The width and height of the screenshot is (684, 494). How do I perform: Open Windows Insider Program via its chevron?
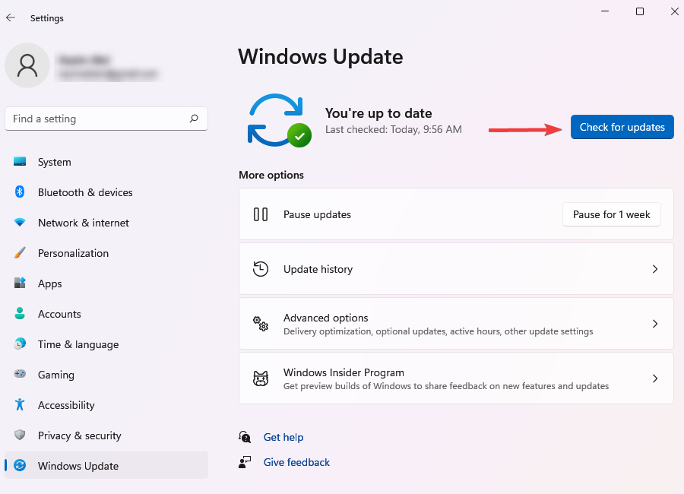655,378
